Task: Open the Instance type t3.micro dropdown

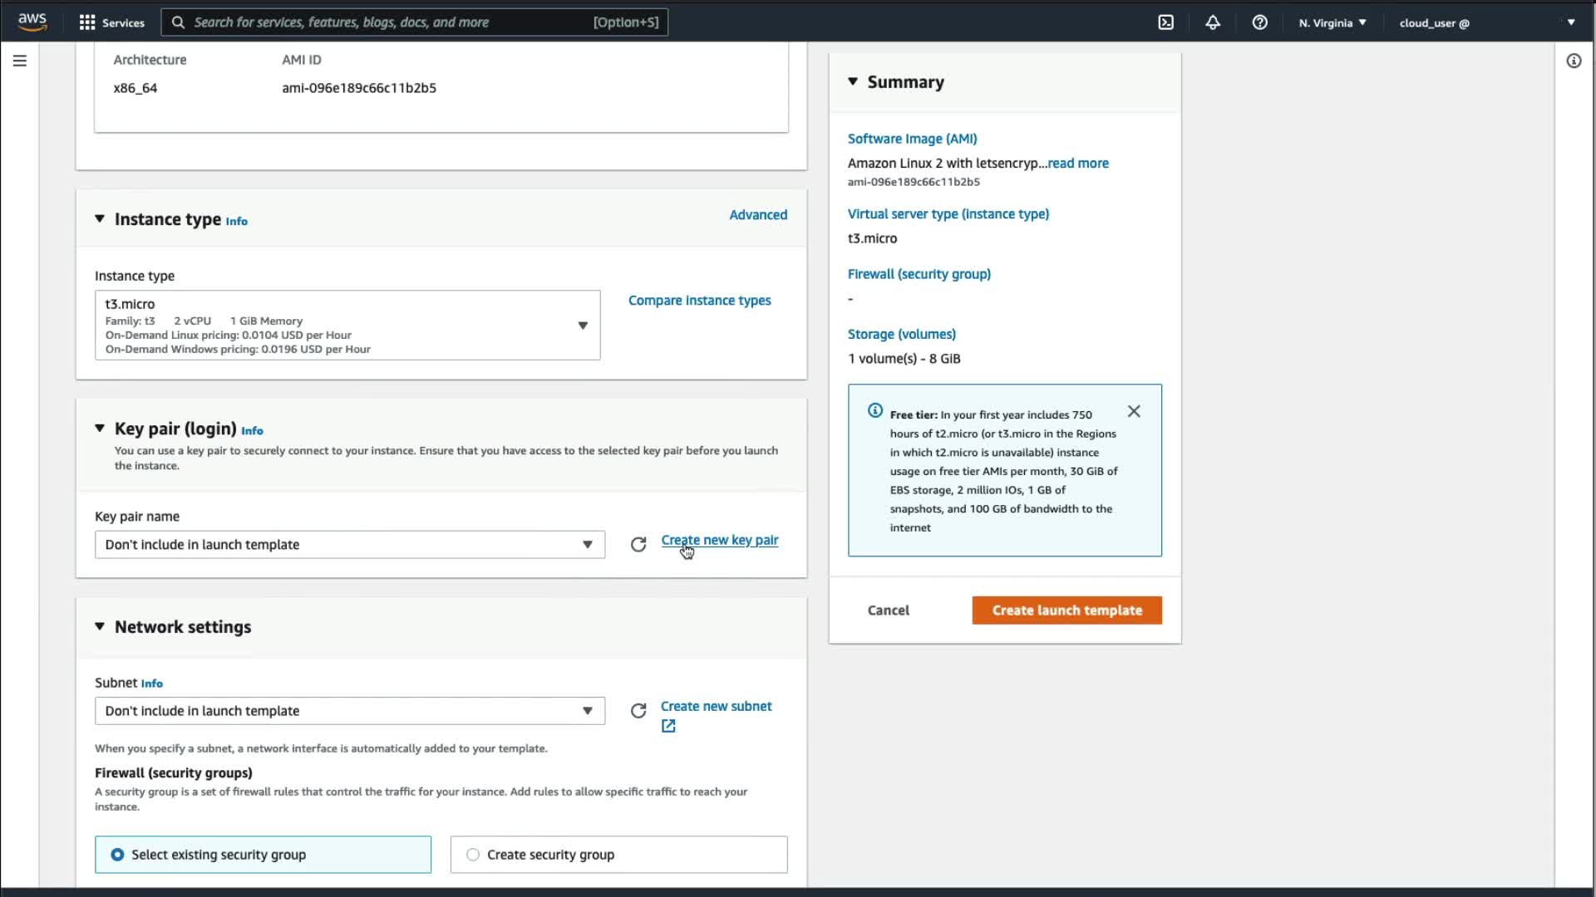Action: click(347, 325)
